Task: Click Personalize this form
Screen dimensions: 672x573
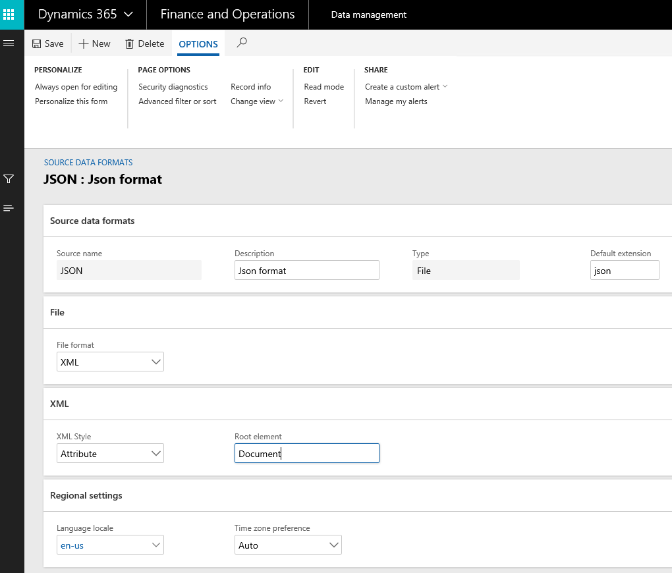Action: coord(71,101)
